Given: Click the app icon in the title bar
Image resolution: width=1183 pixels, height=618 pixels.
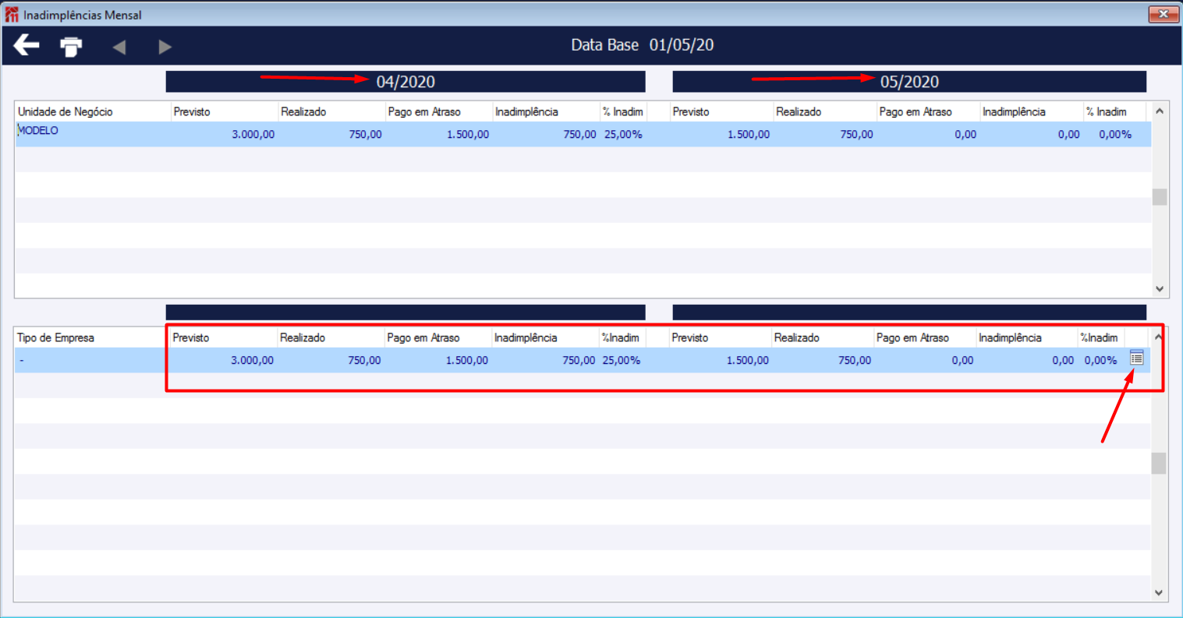Looking at the screenshot, I should click(12, 15).
